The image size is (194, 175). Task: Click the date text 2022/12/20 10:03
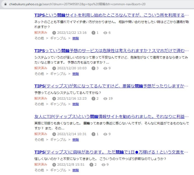72,68
